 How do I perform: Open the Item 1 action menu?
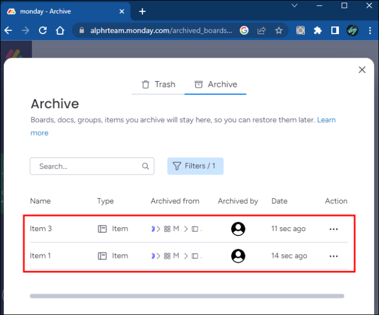click(333, 256)
